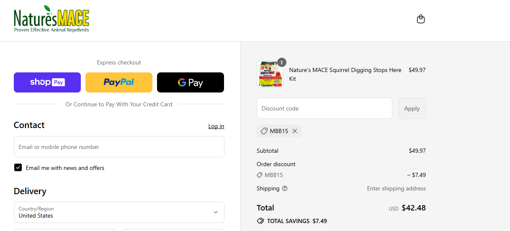Focus the Email or mobile phone field

pos(119,147)
